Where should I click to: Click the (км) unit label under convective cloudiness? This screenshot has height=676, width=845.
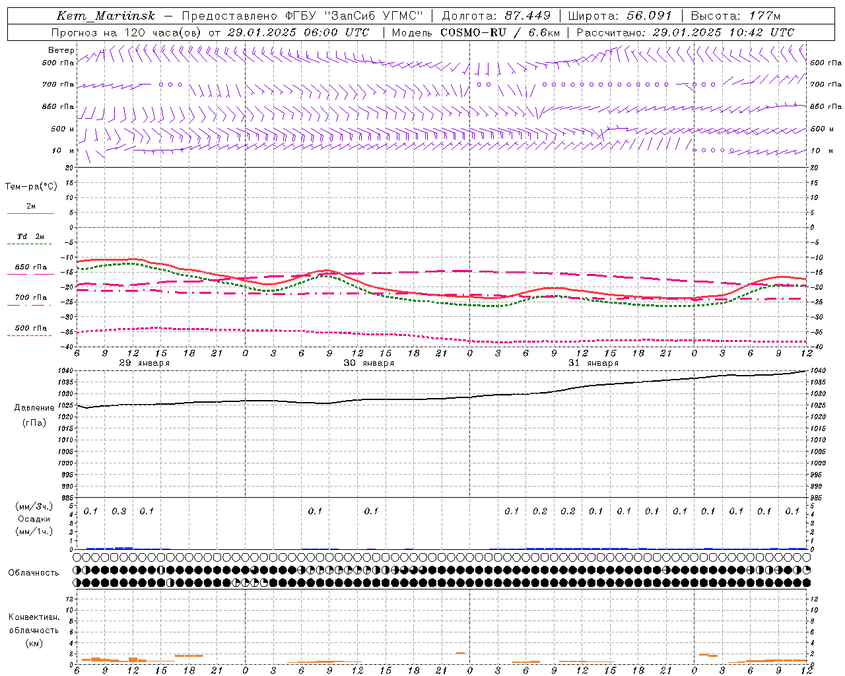(34, 643)
